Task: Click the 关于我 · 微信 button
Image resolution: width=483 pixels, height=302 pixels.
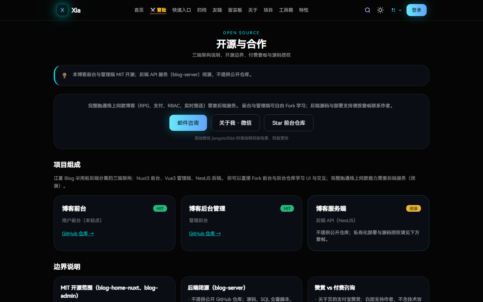Action: [x=235, y=123]
